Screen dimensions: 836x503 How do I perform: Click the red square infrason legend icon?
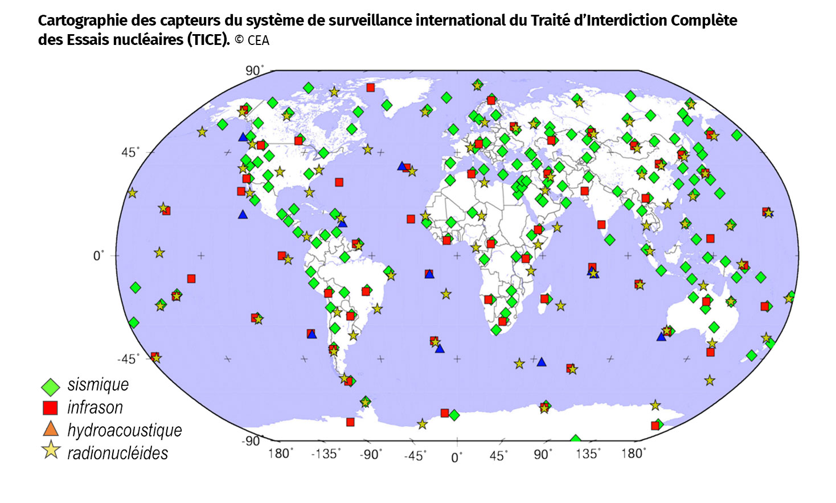[x=51, y=407]
